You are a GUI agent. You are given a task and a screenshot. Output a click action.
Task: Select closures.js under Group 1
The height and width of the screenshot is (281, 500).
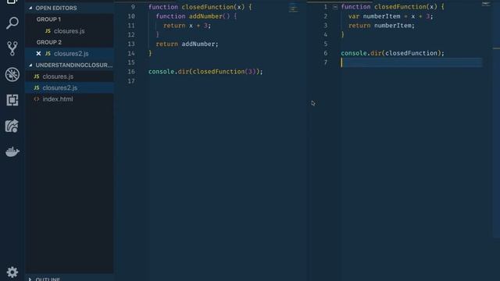point(70,31)
